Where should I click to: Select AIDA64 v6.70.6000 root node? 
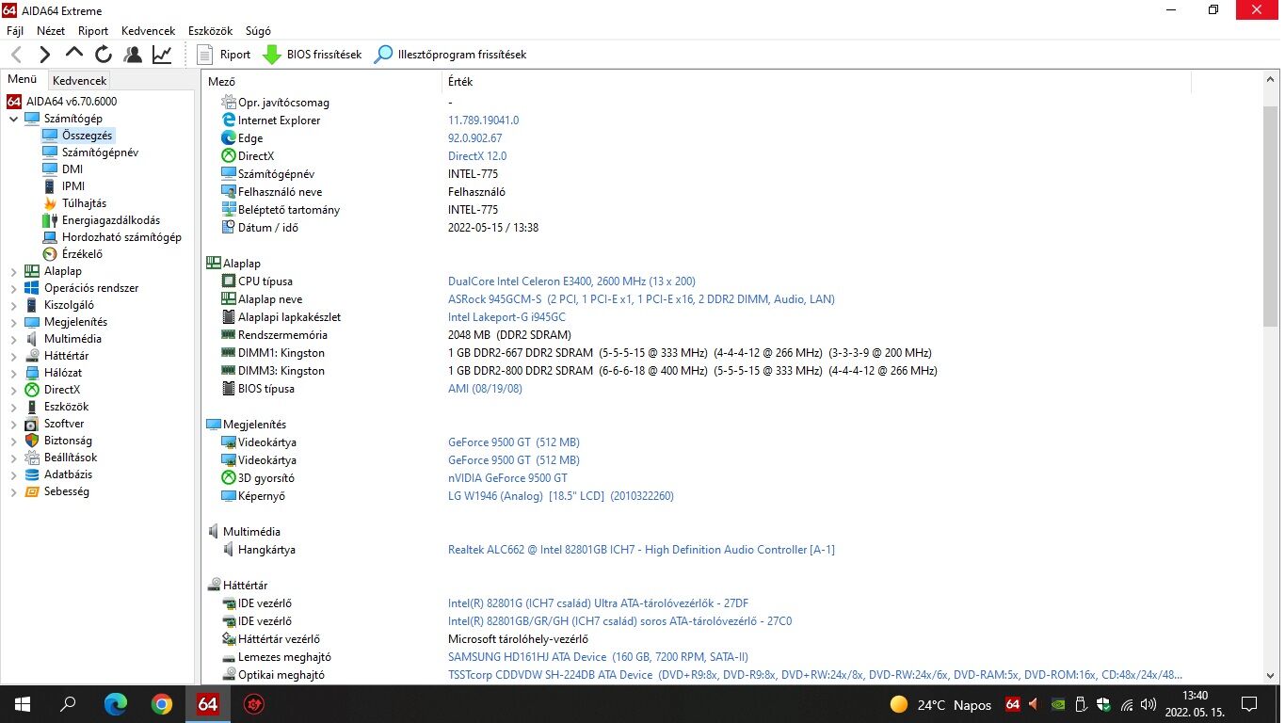tap(72, 102)
